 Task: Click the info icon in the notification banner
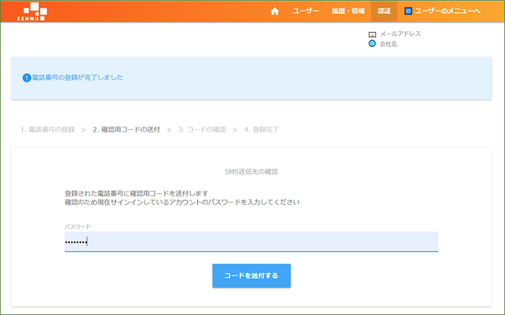pos(26,78)
